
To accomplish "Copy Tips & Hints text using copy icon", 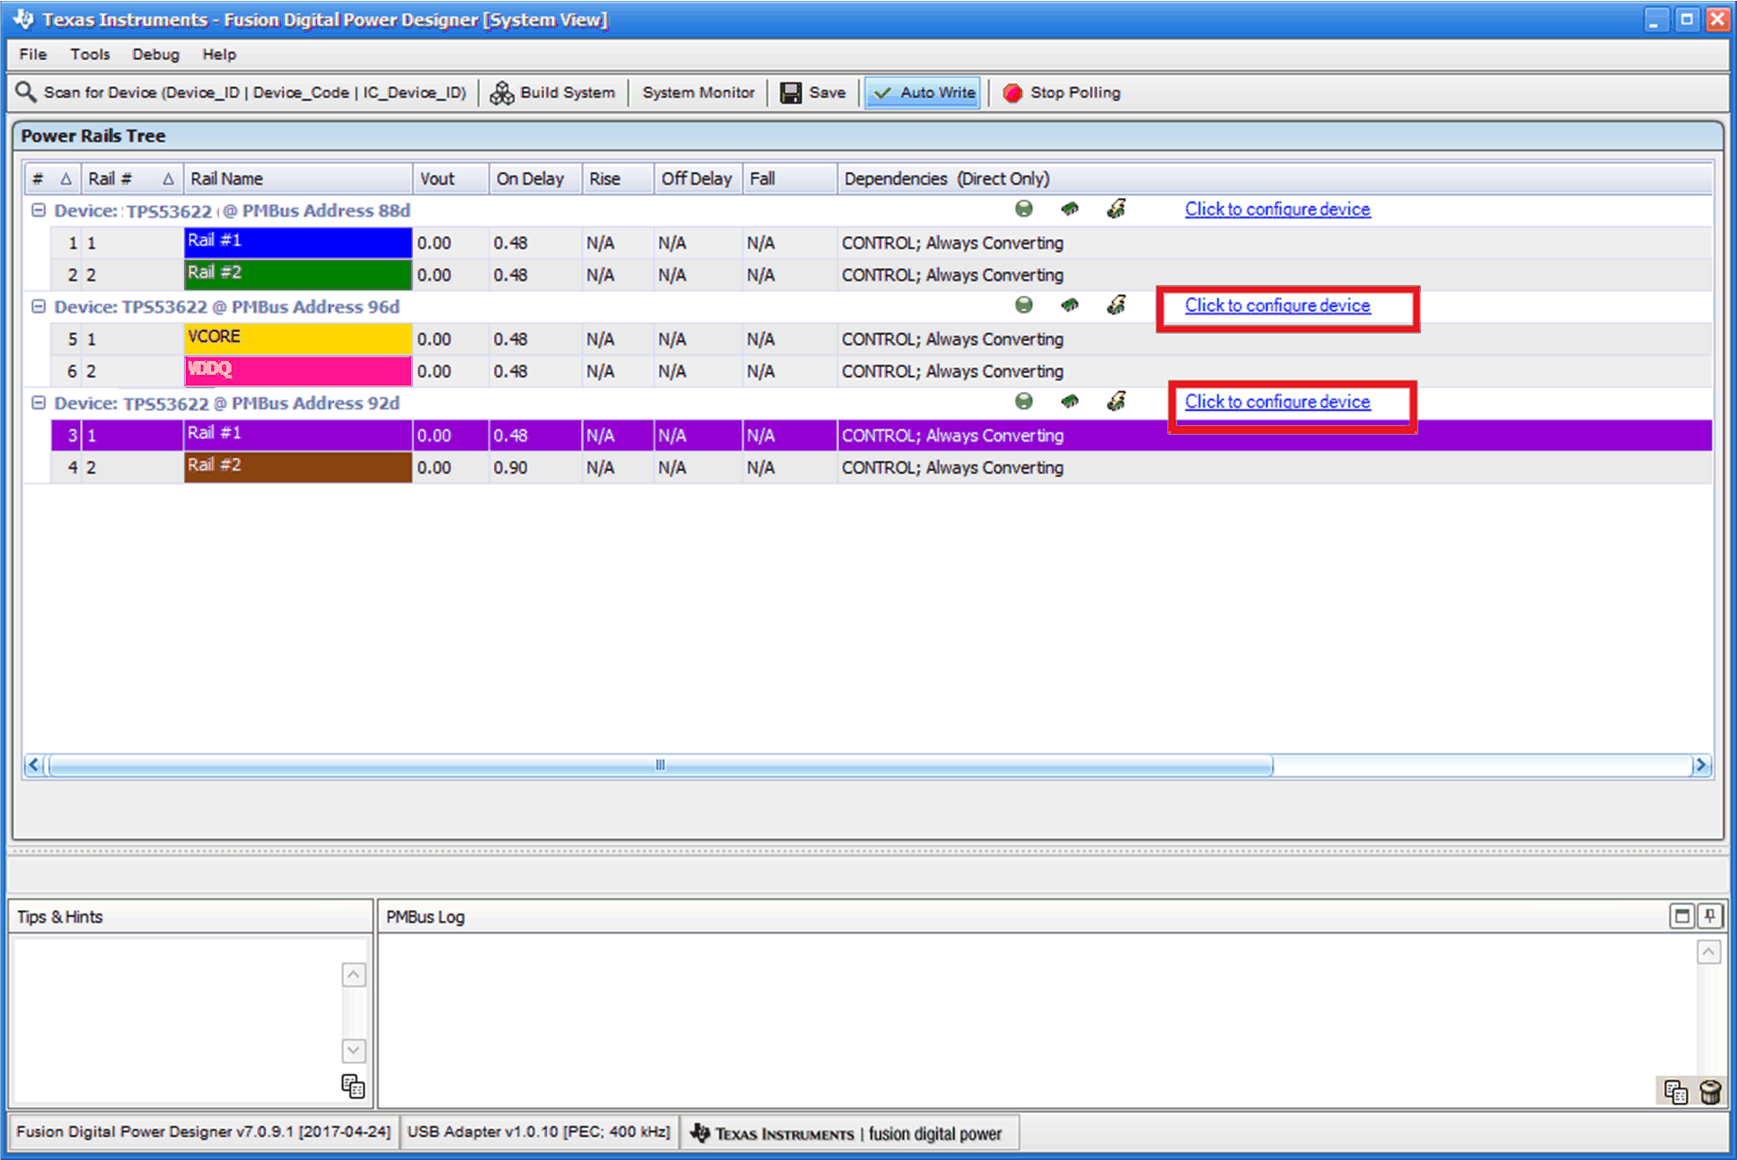I will (x=353, y=1086).
